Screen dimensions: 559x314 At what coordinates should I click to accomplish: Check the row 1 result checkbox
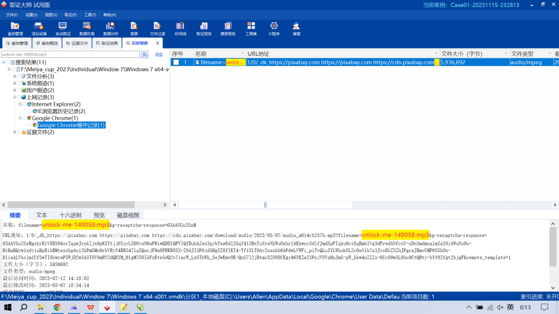pos(176,62)
